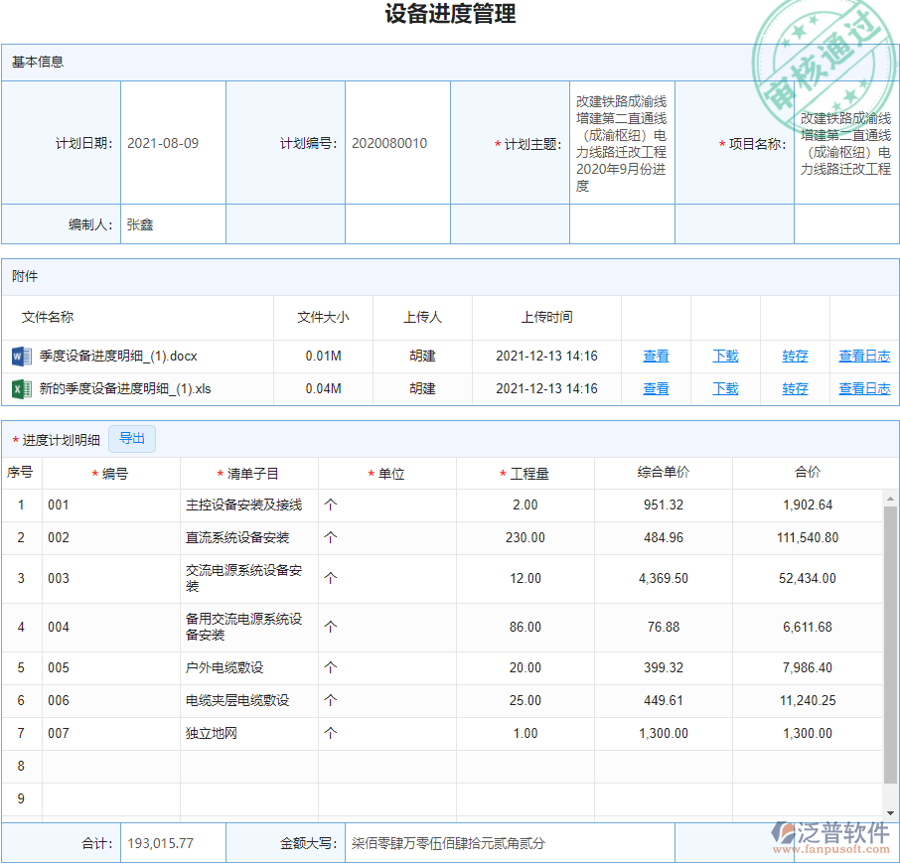Select the 基本信息 section header
The height and width of the screenshot is (865, 900).
[37, 62]
